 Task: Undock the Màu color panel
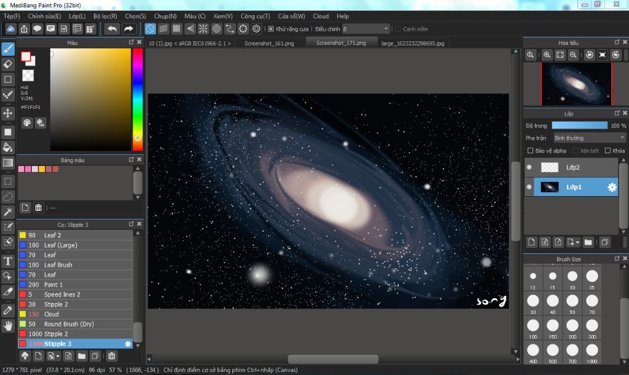tap(131, 42)
